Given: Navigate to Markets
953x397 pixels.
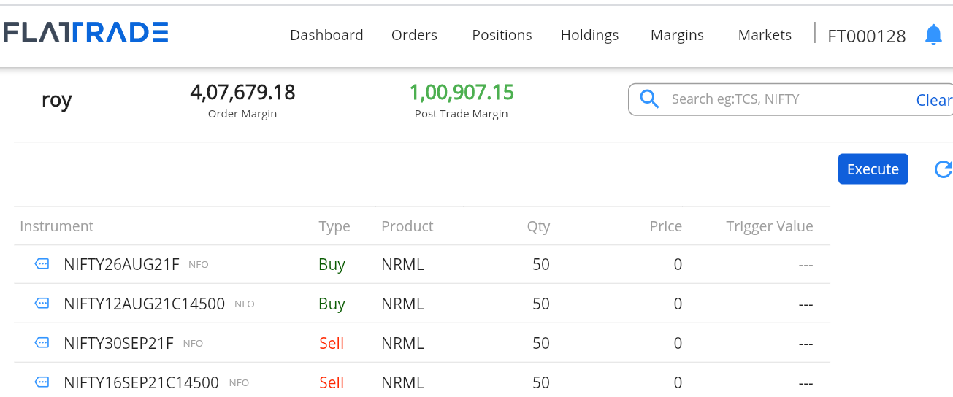Looking at the screenshot, I should pyautogui.click(x=765, y=35).
